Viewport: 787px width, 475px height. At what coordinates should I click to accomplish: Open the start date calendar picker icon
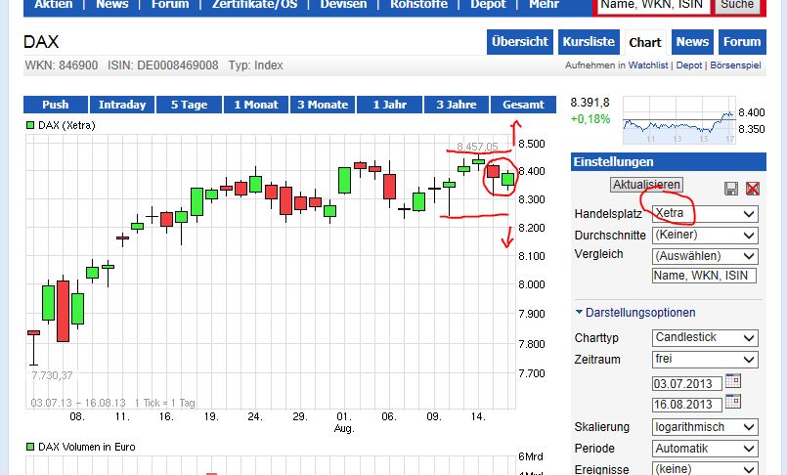[x=733, y=381]
